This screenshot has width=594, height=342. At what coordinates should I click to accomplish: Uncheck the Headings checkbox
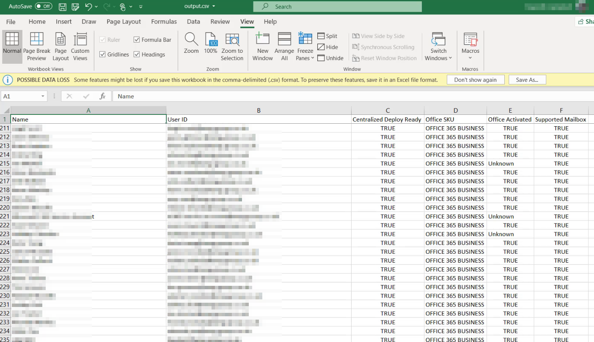point(137,54)
